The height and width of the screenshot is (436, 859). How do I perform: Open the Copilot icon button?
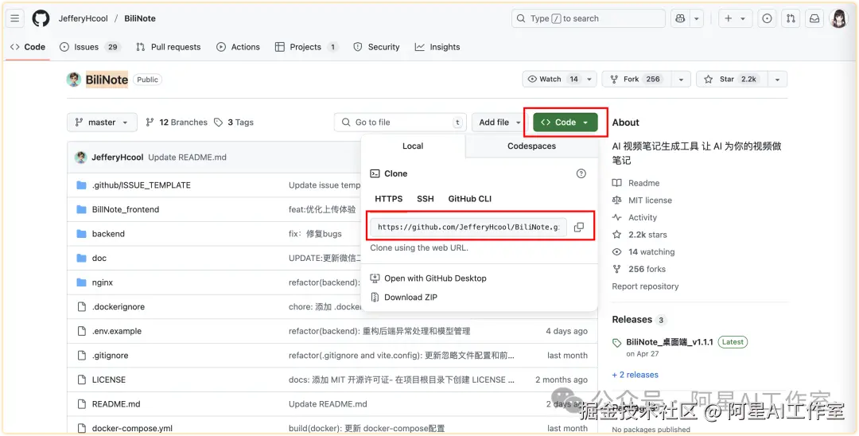680,18
